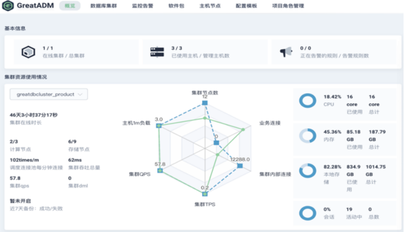
Task: Switch to the 监控告警 tab
Action: 142,6
